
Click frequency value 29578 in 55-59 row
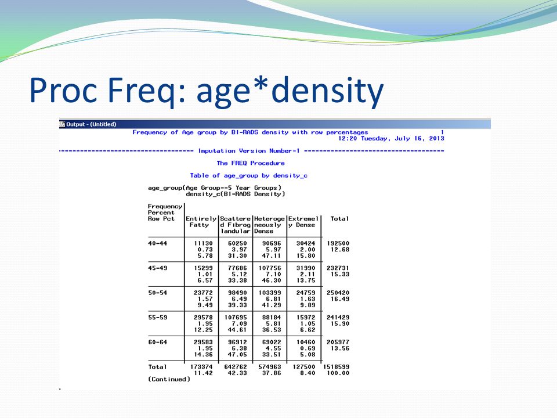(203, 318)
